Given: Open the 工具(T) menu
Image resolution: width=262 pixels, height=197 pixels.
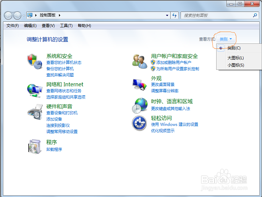Looking at the screenshot, I should 66,25.
